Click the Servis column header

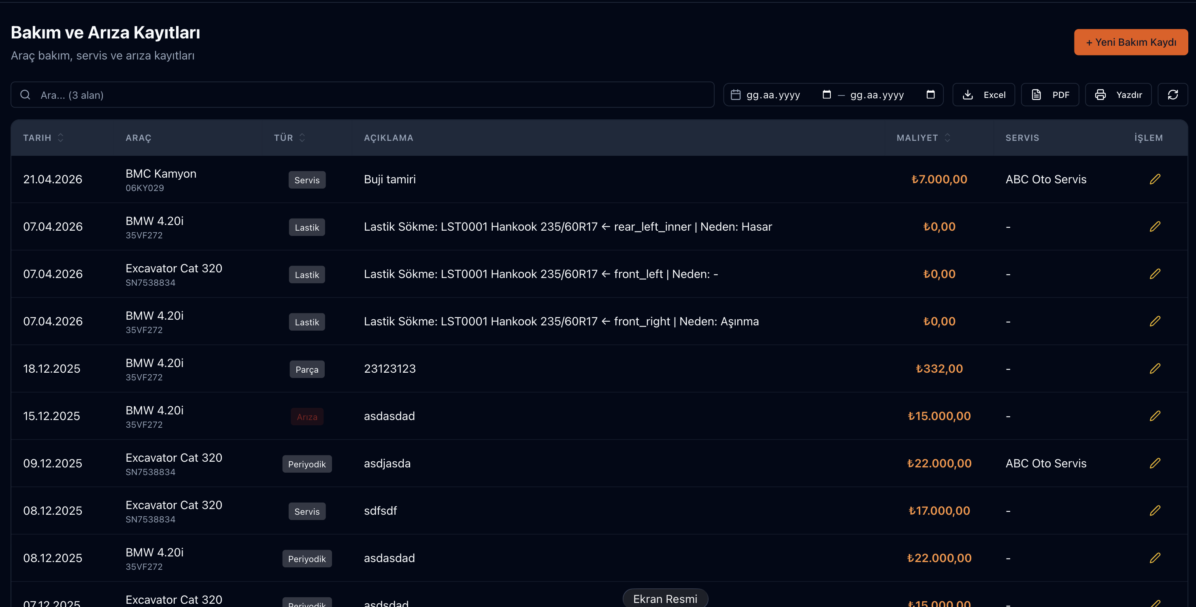tap(1022, 138)
